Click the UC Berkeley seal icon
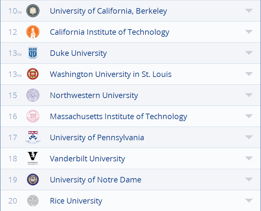Viewport: 261px width, 211px height. pos(33,11)
